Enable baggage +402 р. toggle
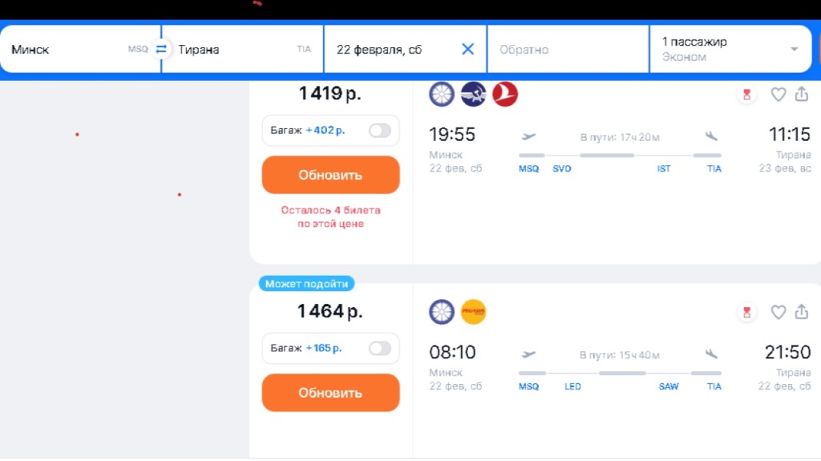821x461 pixels. 379,131
